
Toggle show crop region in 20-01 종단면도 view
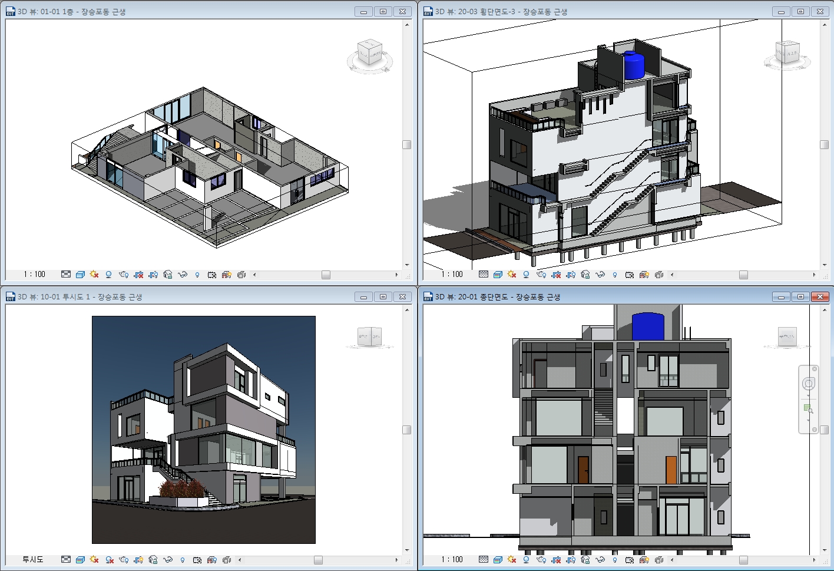(x=571, y=560)
